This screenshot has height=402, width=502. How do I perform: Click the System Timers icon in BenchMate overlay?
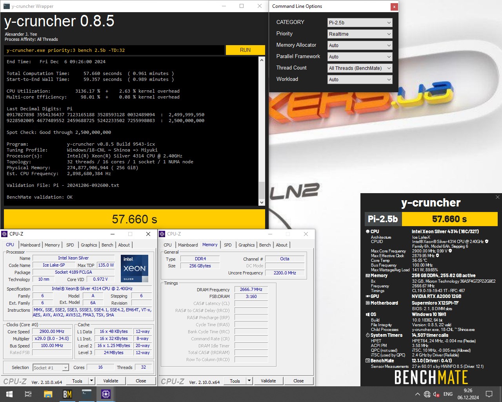point(367,335)
